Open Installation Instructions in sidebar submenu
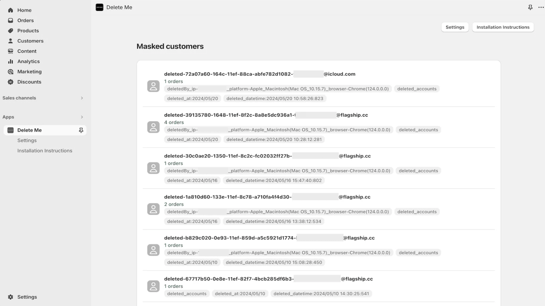This screenshot has height=306, width=545. pos(45,151)
